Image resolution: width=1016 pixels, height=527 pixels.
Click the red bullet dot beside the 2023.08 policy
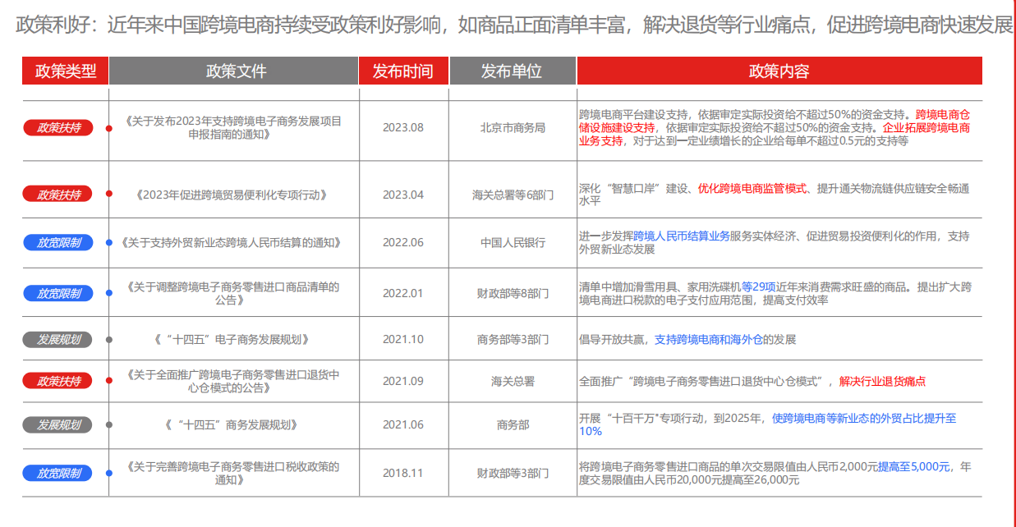pyautogui.click(x=109, y=127)
